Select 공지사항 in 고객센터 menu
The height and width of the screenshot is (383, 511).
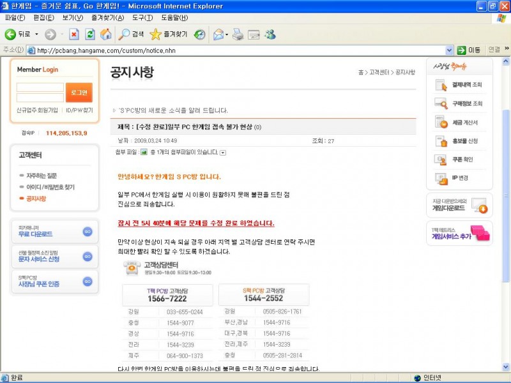coord(36,199)
